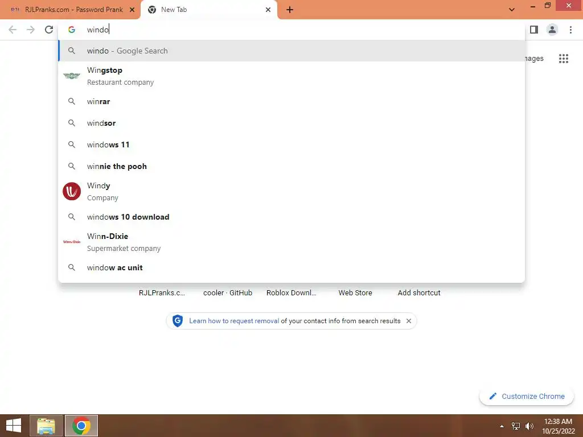583x437 pixels.
Task: Open the Chrome side panel
Action: [x=534, y=30]
